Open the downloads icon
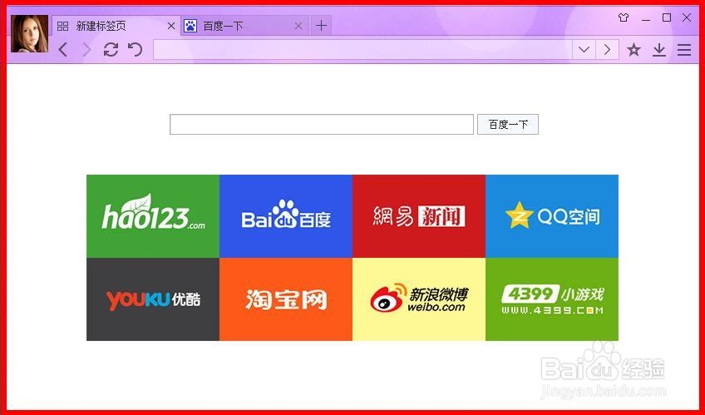The width and height of the screenshot is (705, 415). point(659,49)
